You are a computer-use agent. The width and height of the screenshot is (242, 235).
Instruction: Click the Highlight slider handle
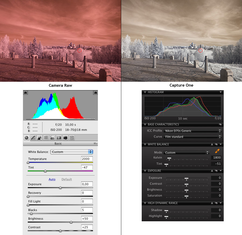[166, 217]
